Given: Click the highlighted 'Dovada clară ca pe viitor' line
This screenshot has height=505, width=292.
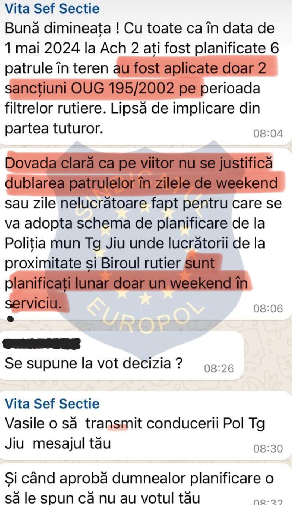Looking at the screenshot, I should [x=139, y=163].
